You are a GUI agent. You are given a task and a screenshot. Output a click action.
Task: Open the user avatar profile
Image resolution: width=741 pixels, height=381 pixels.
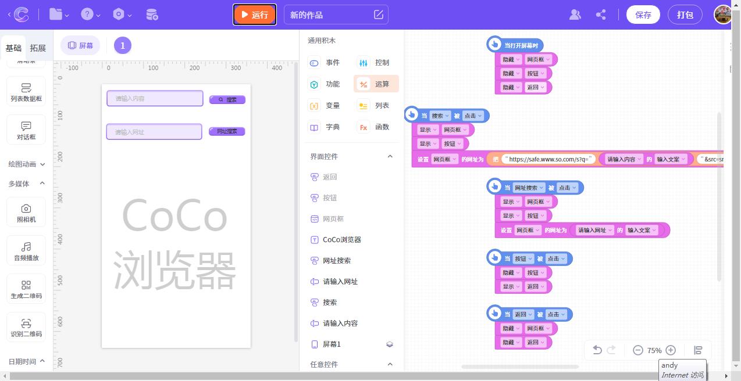click(x=723, y=15)
